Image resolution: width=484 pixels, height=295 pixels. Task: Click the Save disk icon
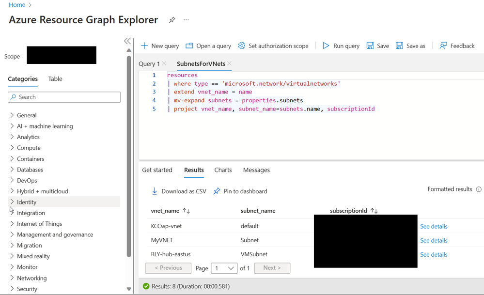point(370,46)
